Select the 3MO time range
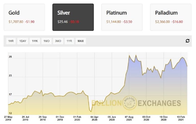This screenshot has width=196, height=124. 58,41
